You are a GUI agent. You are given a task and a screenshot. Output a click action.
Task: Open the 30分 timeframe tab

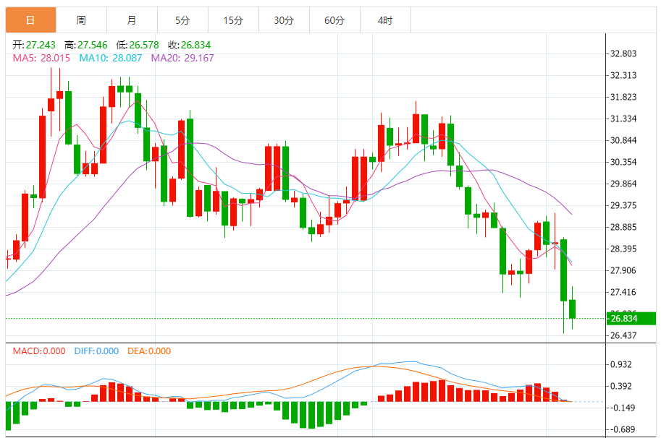tap(284, 20)
